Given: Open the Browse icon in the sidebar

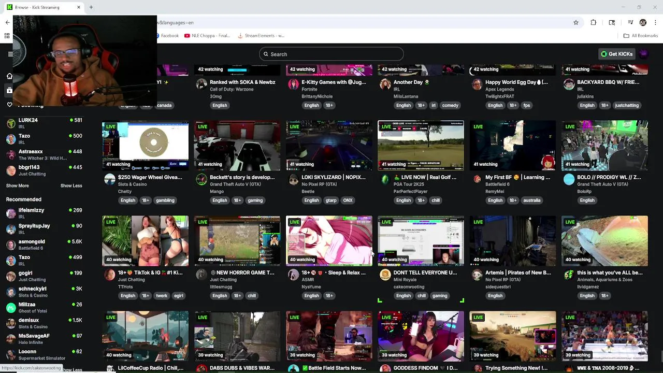Looking at the screenshot, I should click(x=9, y=90).
